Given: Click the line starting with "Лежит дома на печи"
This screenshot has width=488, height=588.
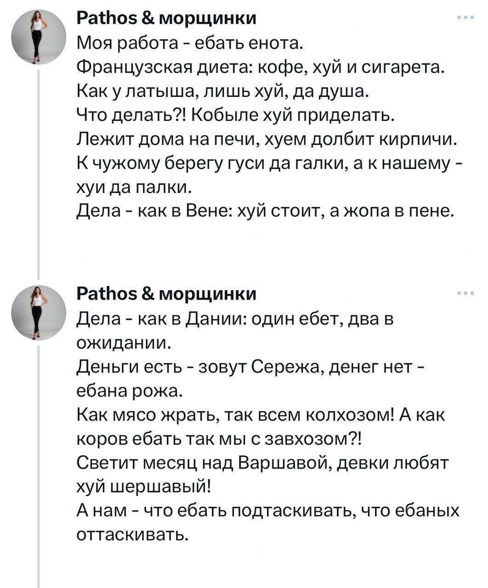Looking at the screenshot, I should pos(267,139).
